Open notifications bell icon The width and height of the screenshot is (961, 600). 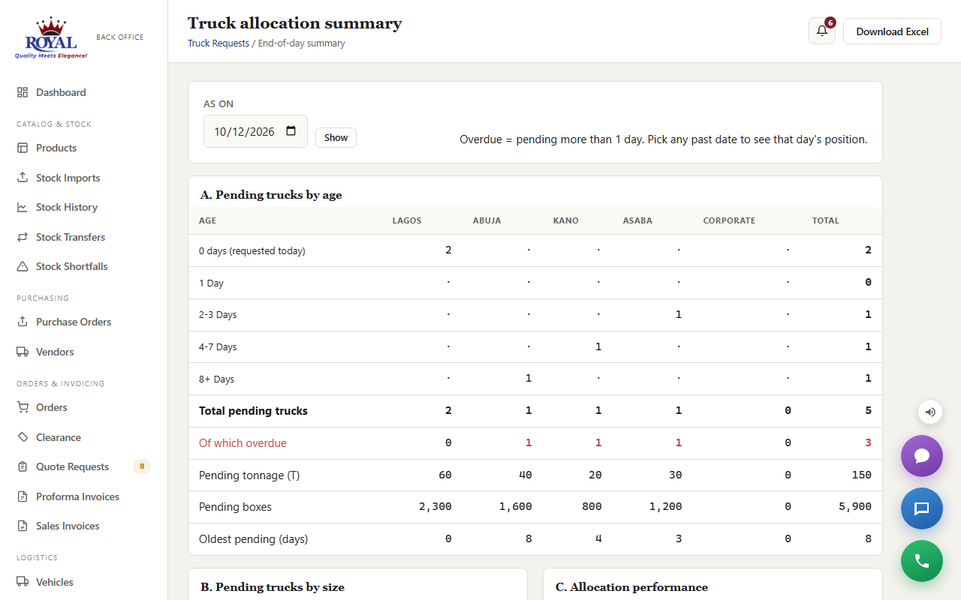tap(822, 31)
